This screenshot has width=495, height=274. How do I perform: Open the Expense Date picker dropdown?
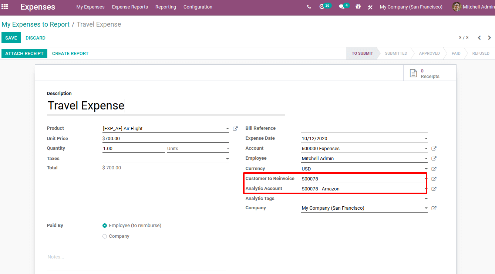pos(426,139)
